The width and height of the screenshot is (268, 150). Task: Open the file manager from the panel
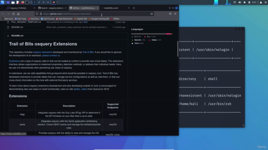(x=13, y=2)
